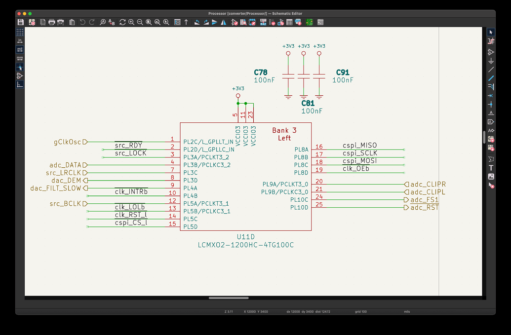
Task: Zoom to fit objects
Action: click(x=157, y=22)
